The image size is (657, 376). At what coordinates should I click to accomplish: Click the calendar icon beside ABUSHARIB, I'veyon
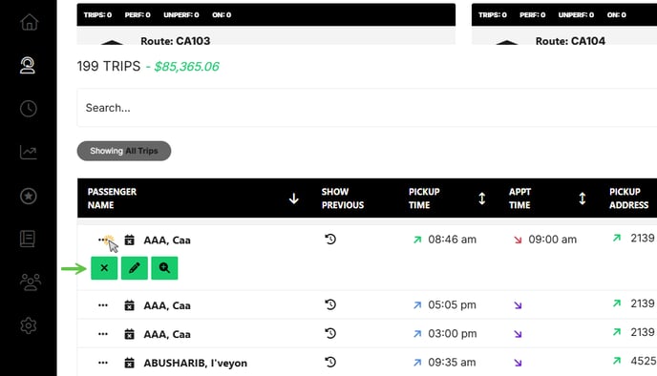click(130, 363)
